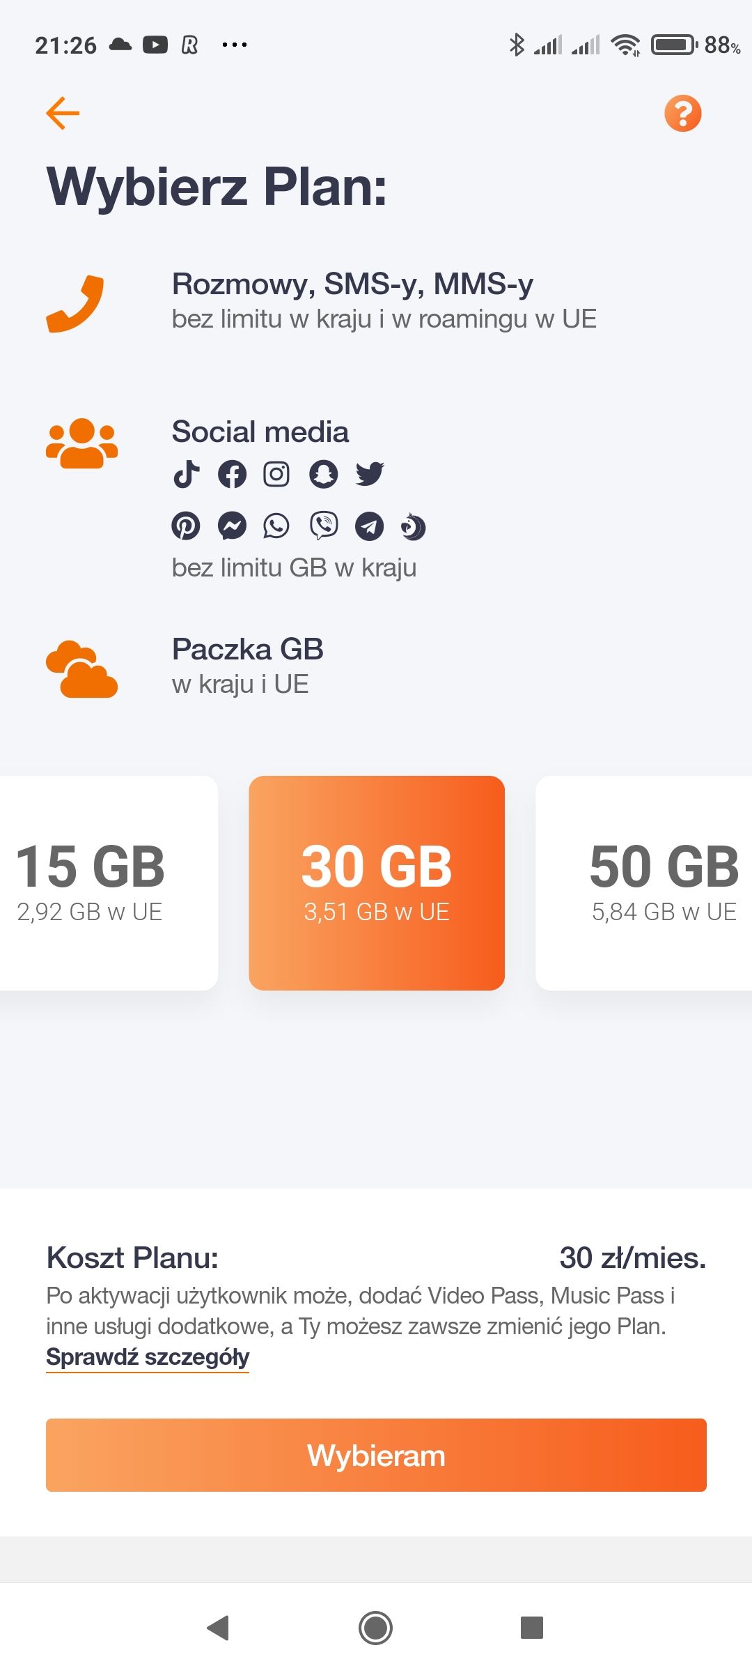The image size is (752, 1673).
Task: Open the help question mark icon
Action: point(684,113)
